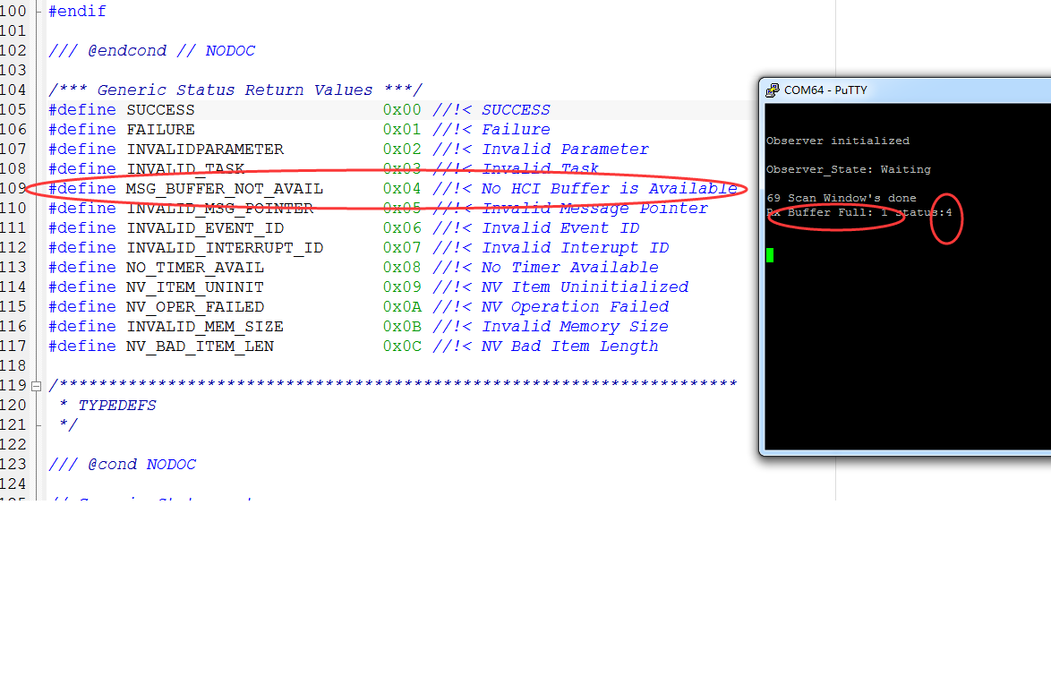Click line number 113 in the gutter
This screenshot has height=676, width=1051.
[13, 267]
